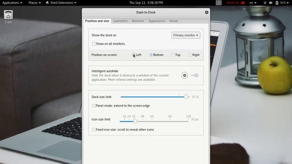Enable Show on all monitors checkbox
The height and width of the screenshot is (164, 292).
click(x=94, y=44)
